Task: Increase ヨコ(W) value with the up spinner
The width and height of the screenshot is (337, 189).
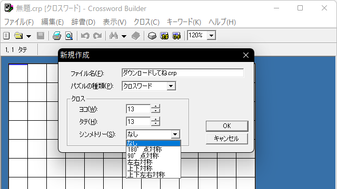Action: tap(155, 107)
